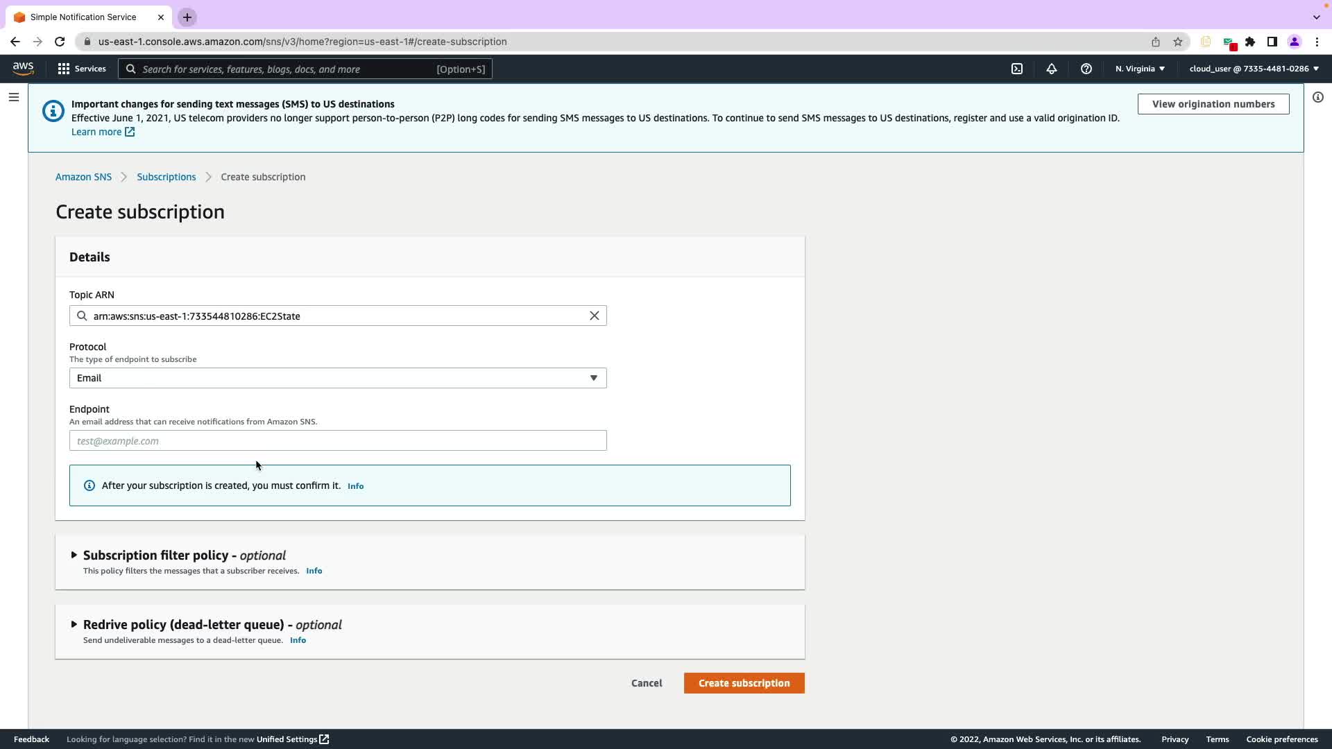This screenshot has height=749, width=1332.
Task: Click the Endpoint email input field
Action: [x=338, y=440]
